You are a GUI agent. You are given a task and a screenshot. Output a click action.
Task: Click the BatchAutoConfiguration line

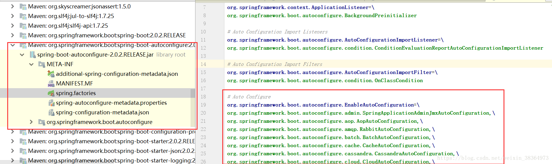pos(331,137)
